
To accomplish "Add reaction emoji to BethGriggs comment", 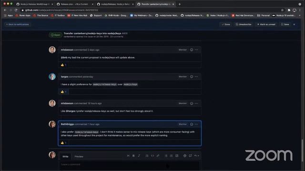I will click(x=192, y=124).
